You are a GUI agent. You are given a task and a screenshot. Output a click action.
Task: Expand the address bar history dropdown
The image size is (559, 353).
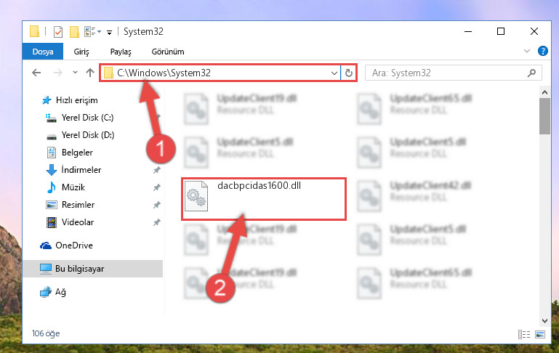[334, 73]
